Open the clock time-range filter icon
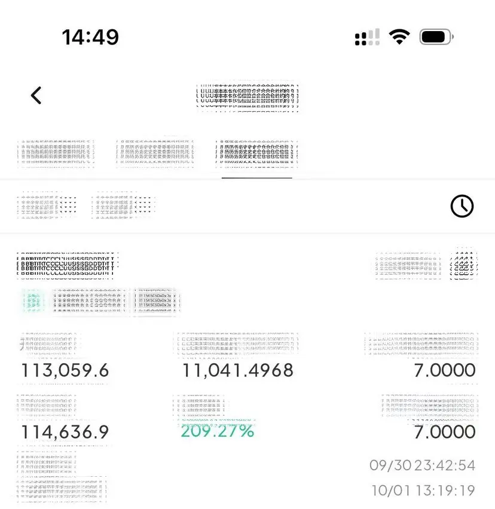The image size is (495, 509). click(x=462, y=206)
